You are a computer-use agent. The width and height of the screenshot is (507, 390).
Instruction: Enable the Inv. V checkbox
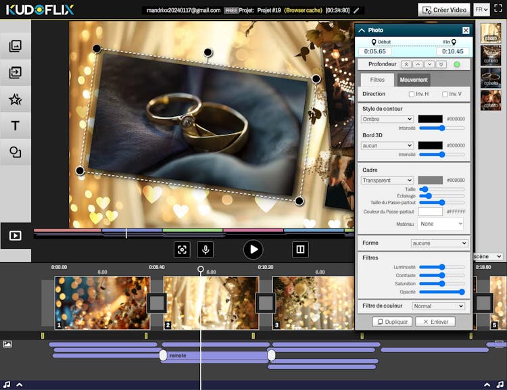445,94
